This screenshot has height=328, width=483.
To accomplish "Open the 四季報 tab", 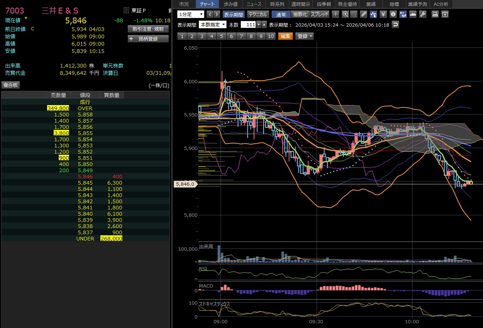I will click(x=324, y=4).
